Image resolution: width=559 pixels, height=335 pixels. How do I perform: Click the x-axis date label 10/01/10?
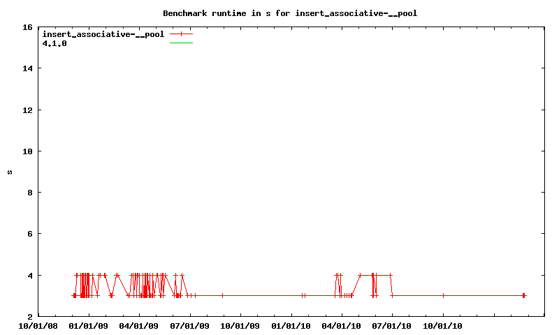point(443,325)
